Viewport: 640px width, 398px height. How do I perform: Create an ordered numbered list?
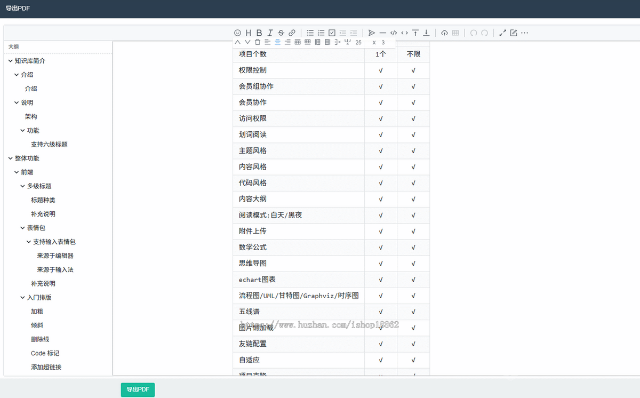point(321,33)
